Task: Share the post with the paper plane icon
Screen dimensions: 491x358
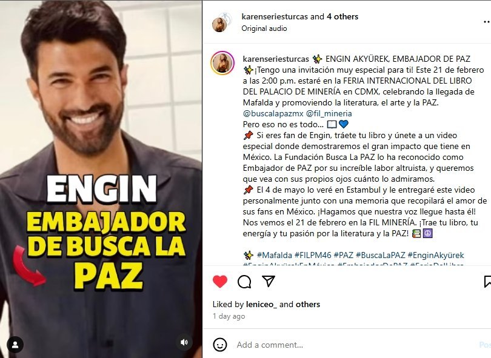Action: click(269, 281)
